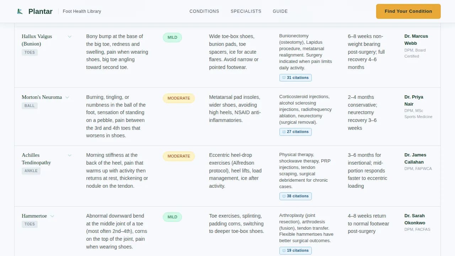Click the "6–8 weeks non-weight bearing" recovery text
The image size is (455, 256).
pyautogui.click(x=366, y=52)
